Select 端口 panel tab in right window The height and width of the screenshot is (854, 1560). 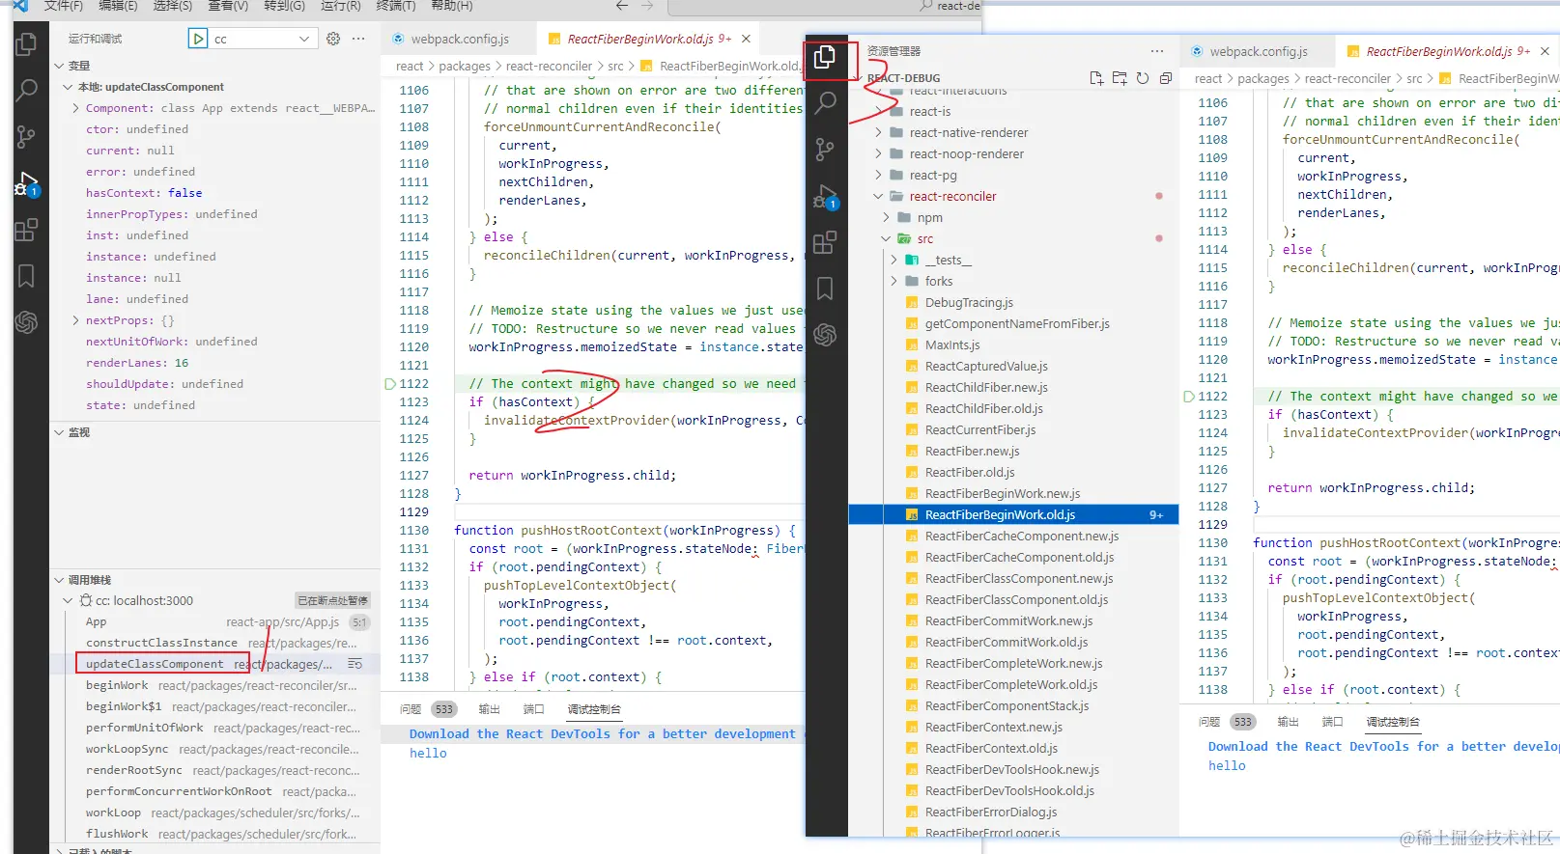[1332, 722]
